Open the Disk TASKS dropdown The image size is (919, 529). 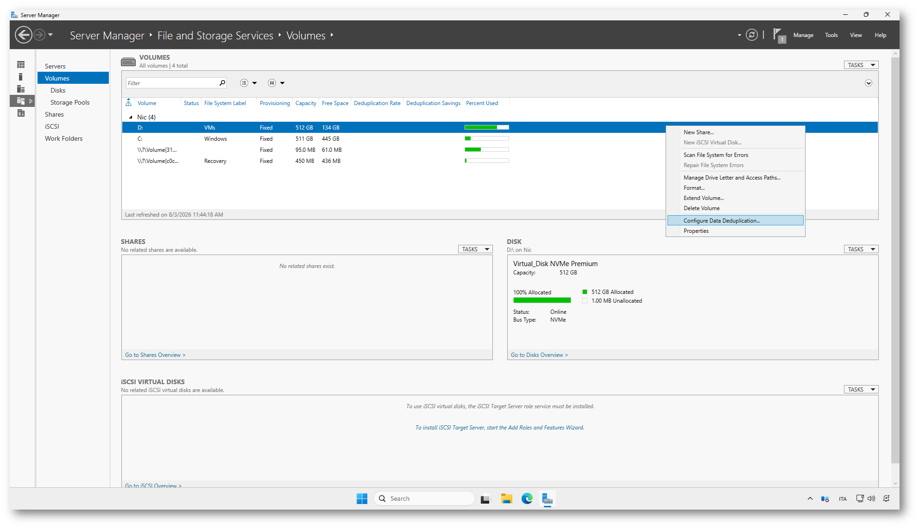point(861,249)
